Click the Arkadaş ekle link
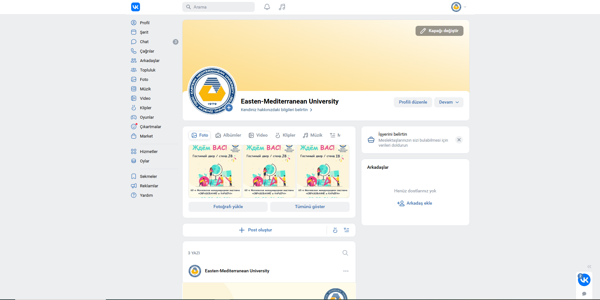The height and width of the screenshot is (300, 600). 415,203
